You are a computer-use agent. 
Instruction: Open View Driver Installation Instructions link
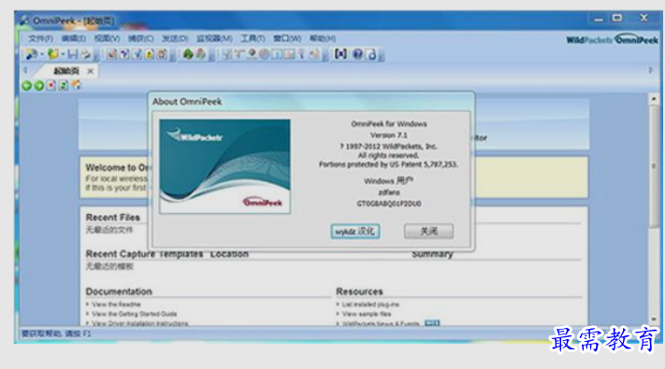click(x=140, y=323)
